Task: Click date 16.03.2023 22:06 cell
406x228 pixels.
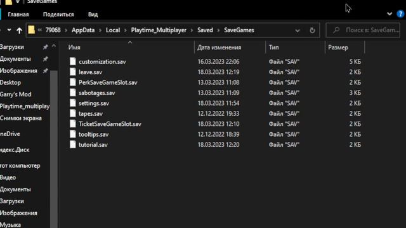Action: [218, 62]
